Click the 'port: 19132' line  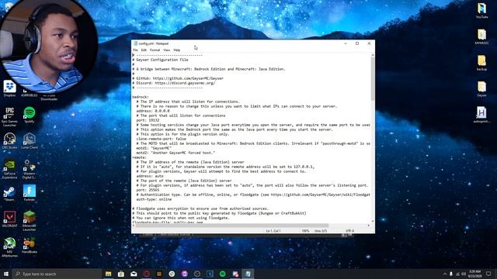pyautogui.click(x=148, y=120)
